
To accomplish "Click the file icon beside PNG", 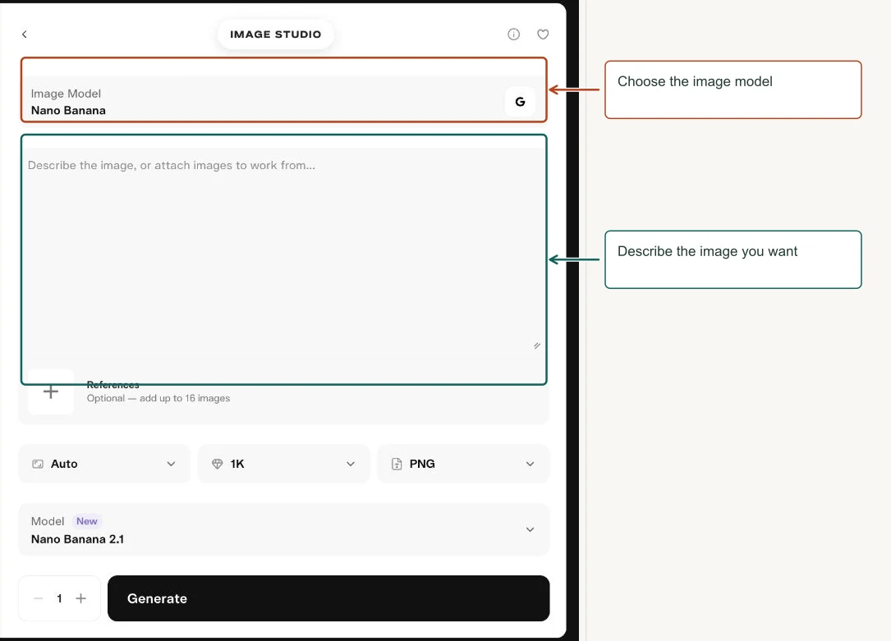I will click(x=397, y=464).
